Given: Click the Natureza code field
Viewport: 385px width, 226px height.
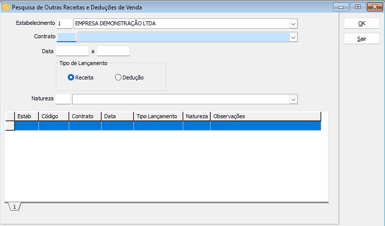Looking at the screenshot, I should tap(63, 99).
